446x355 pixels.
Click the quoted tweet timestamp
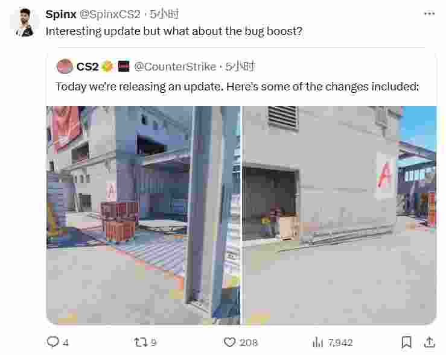point(240,67)
